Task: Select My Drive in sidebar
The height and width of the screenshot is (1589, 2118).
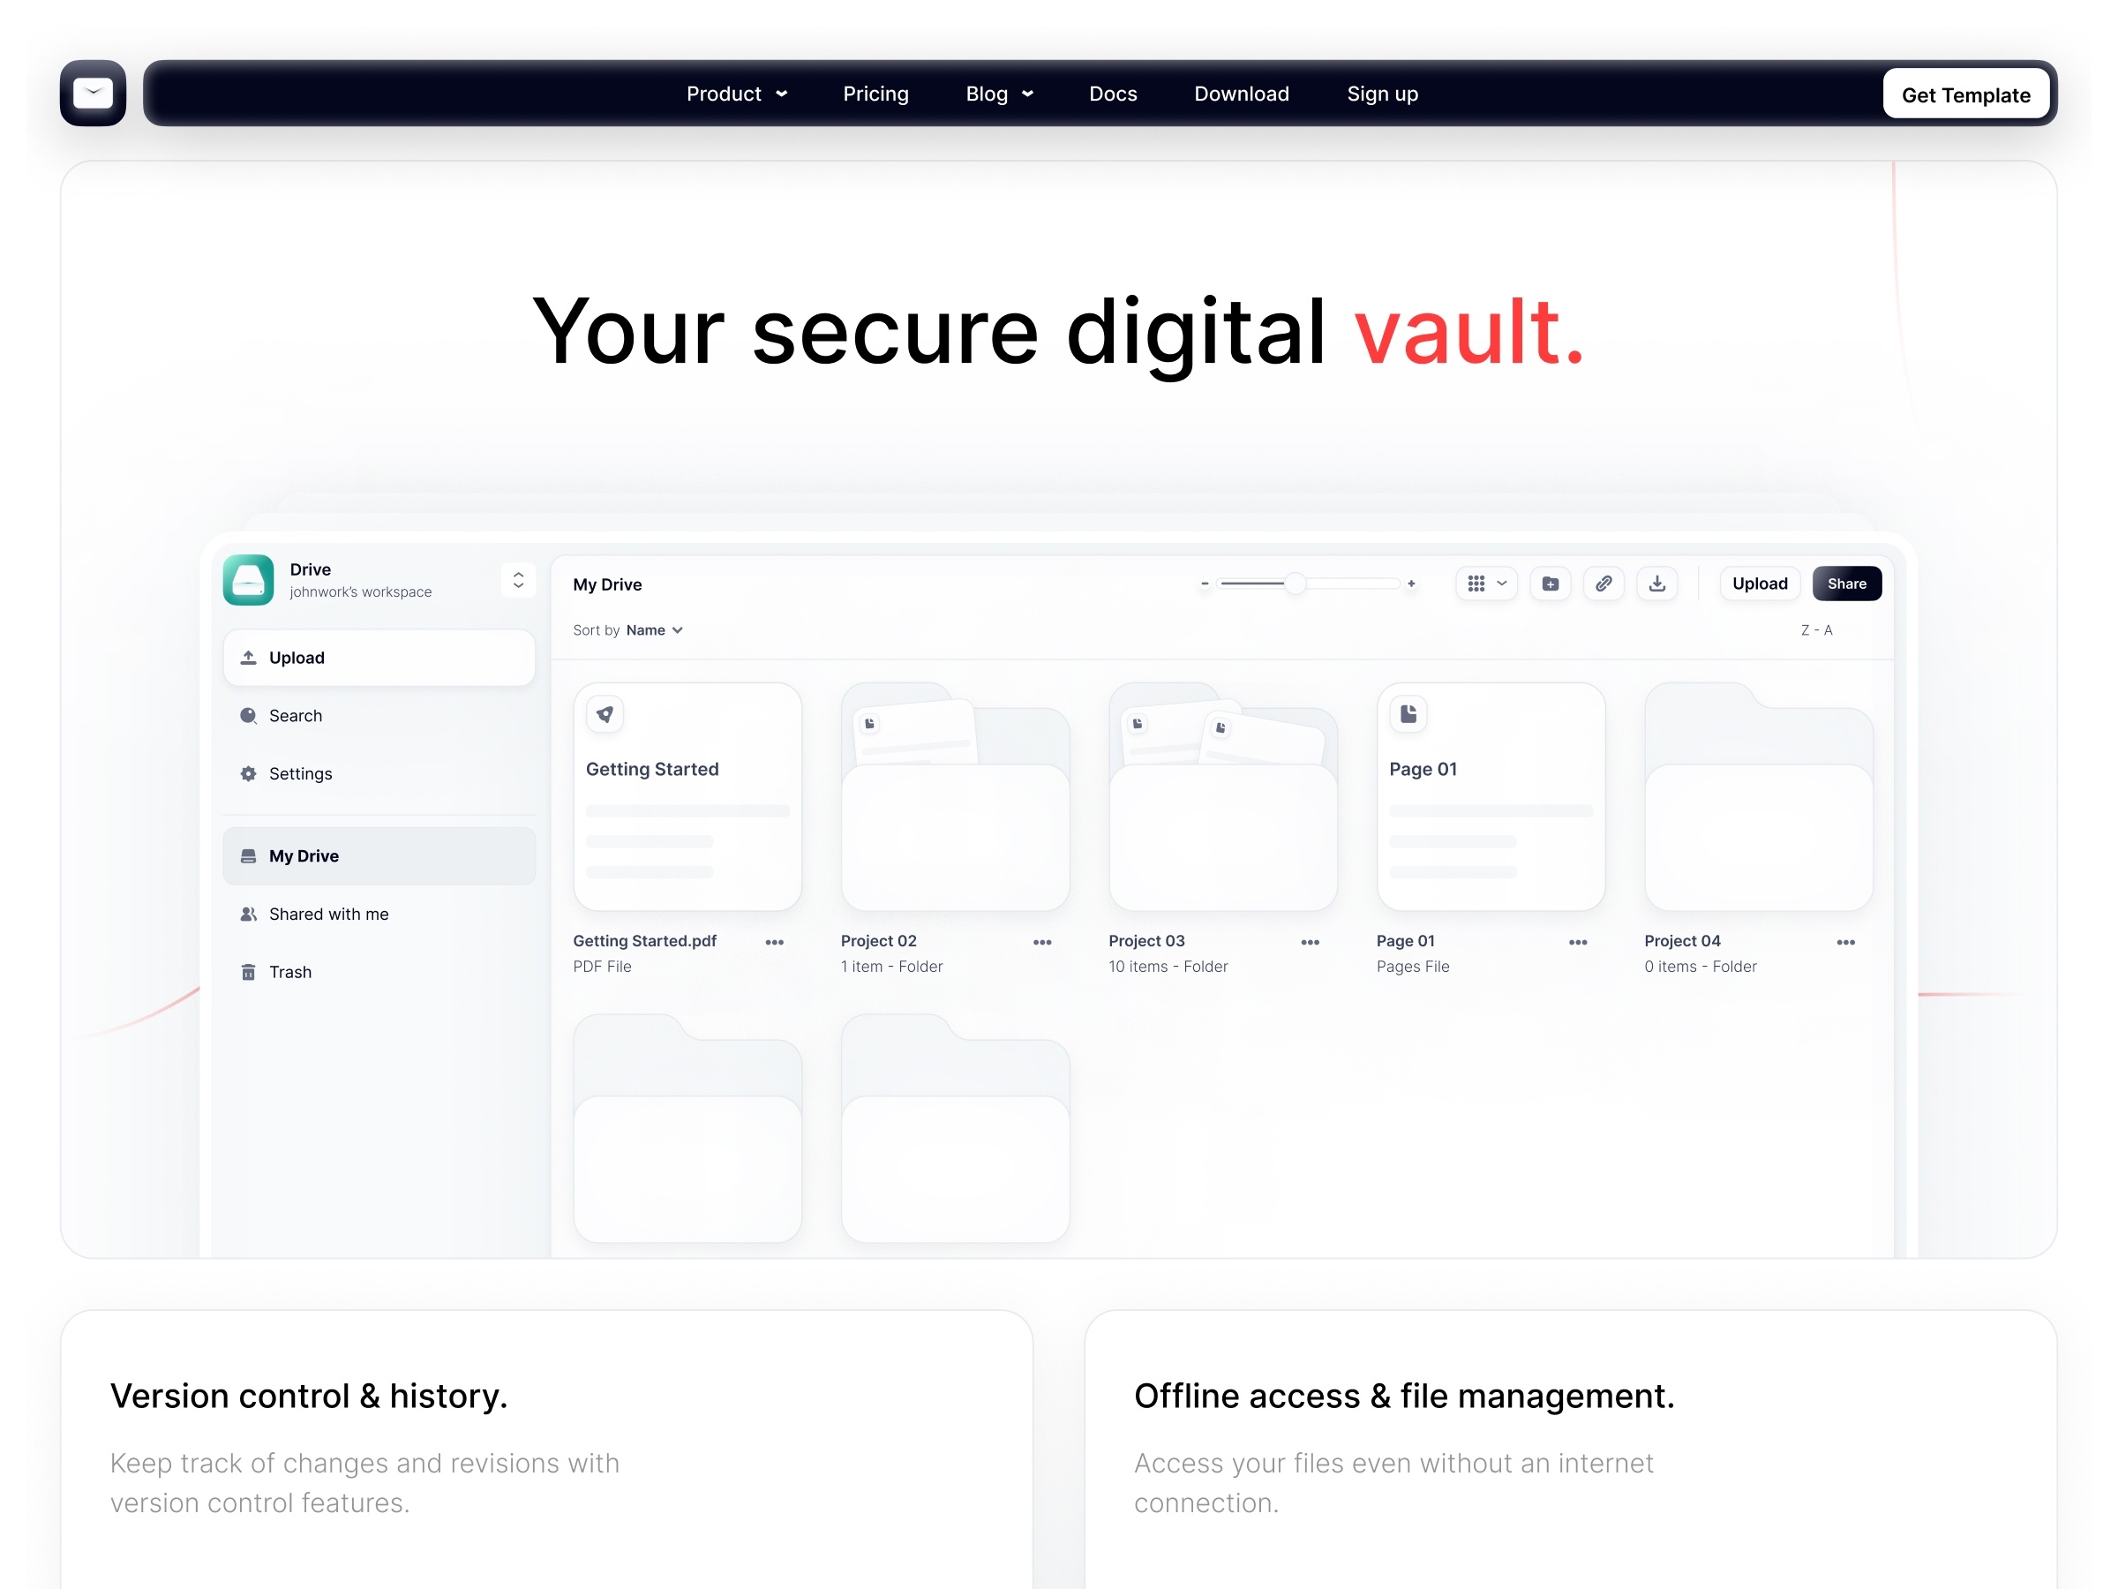Action: pyautogui.click(x=380, y=856)
